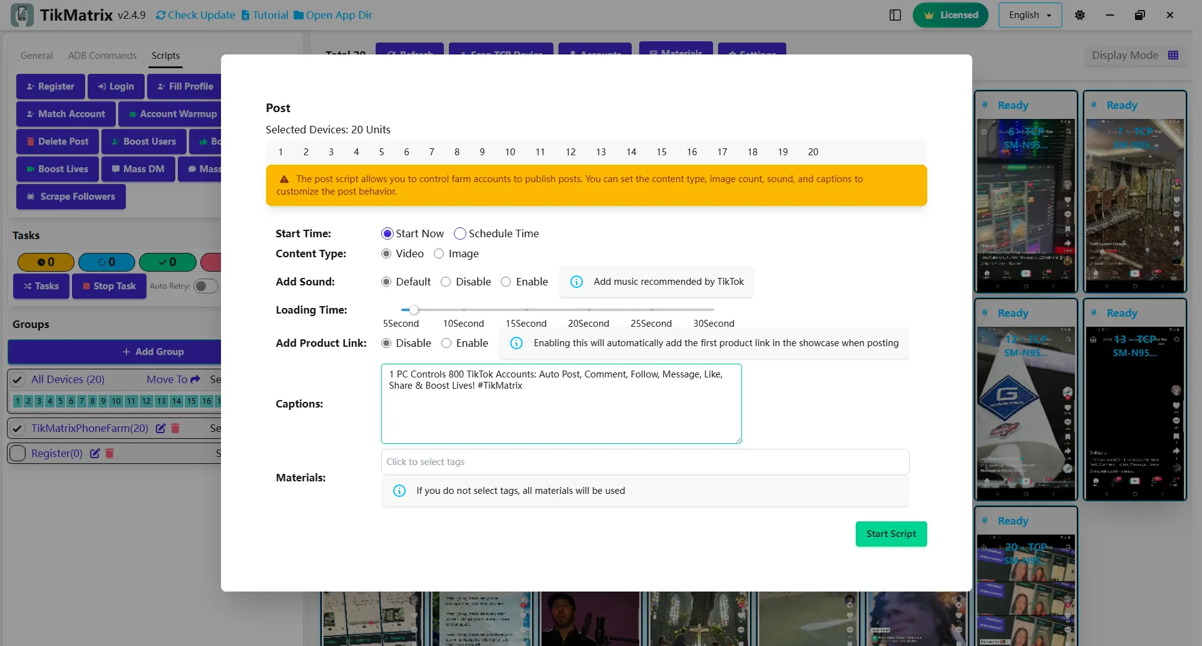
Task: Click the info icon beside the Materials note
Action: pyautogui.click(x=399, y=491)
